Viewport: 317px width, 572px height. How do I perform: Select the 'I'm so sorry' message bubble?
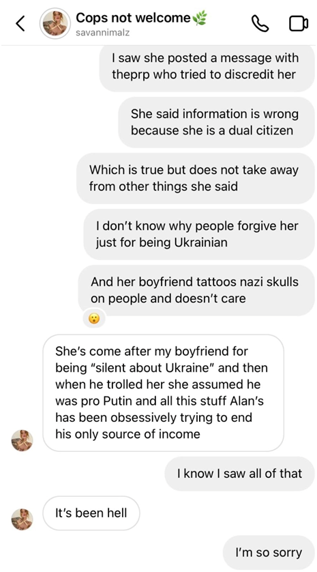(269, 552)
